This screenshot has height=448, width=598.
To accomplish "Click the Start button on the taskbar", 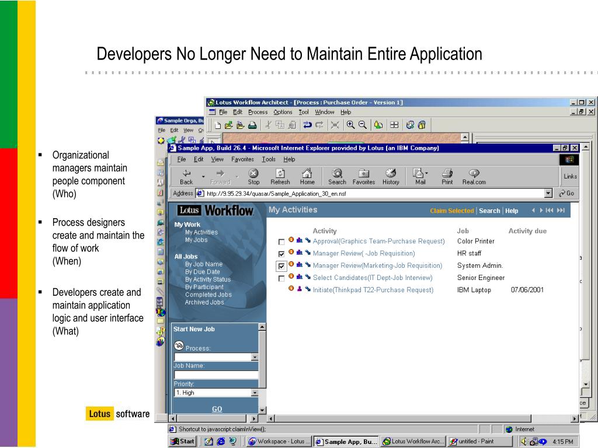I will point(182,441).
